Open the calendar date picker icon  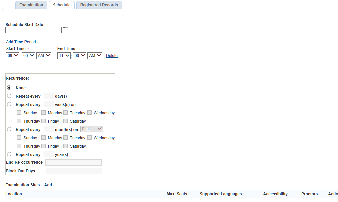coord(65,30)
